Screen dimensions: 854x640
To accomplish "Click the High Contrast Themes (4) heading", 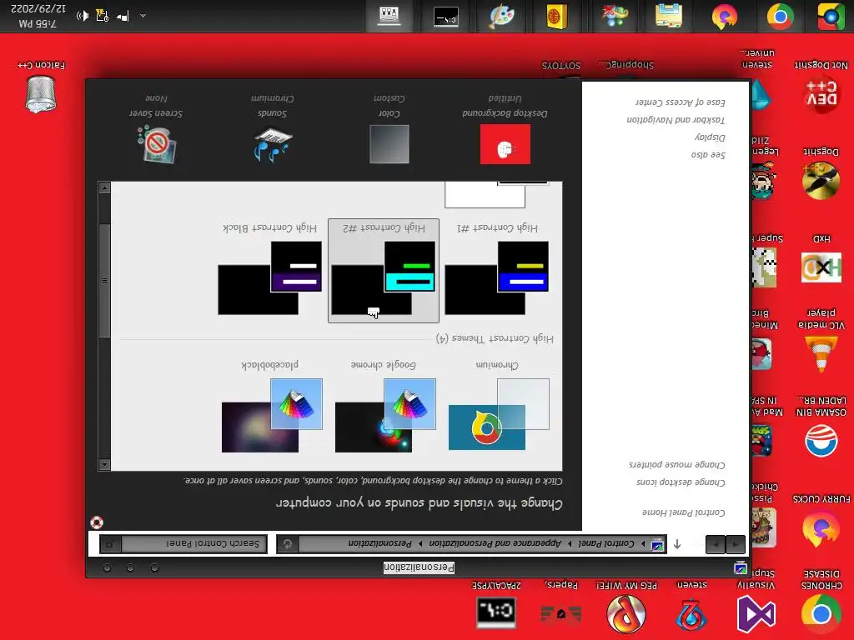I will pyautogui.click(x=495, y=338).
